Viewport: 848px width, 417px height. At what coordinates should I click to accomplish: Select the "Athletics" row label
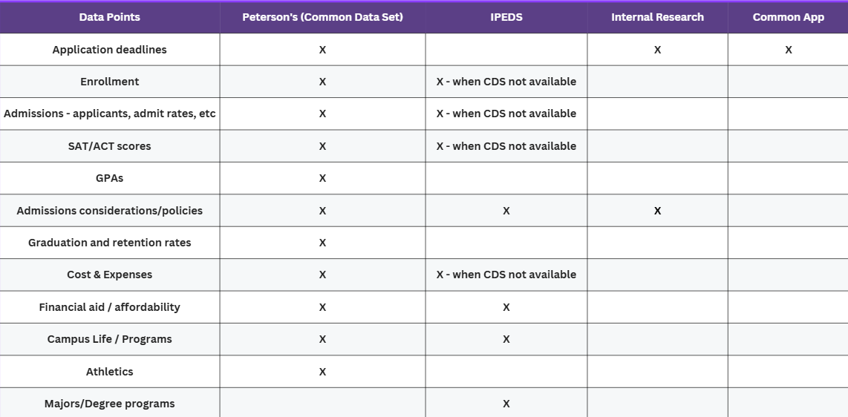(x=109, y=372)
